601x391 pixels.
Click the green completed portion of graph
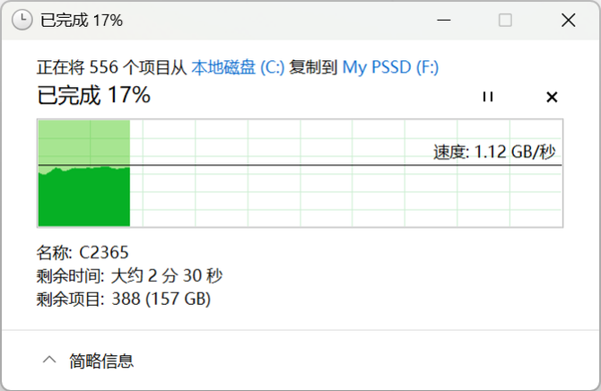83,195
